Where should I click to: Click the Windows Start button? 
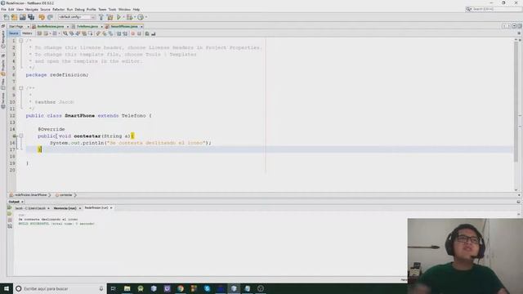pyautogui.click(x=7, y=288)
